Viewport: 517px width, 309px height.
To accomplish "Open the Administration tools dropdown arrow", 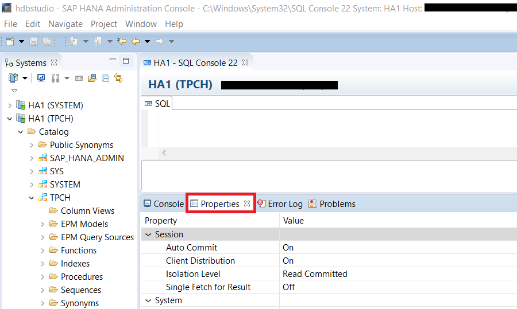I will [67, 79].
